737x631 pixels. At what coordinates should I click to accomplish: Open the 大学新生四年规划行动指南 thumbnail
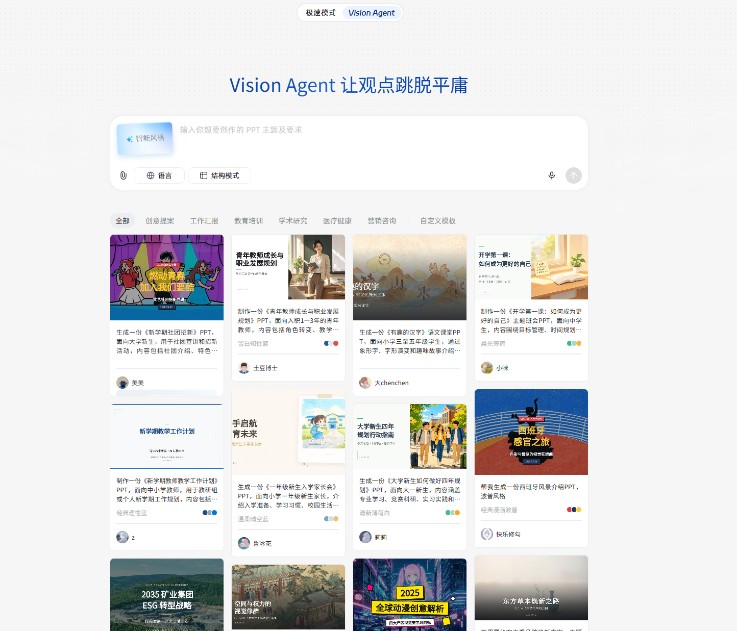pos(410,436)
